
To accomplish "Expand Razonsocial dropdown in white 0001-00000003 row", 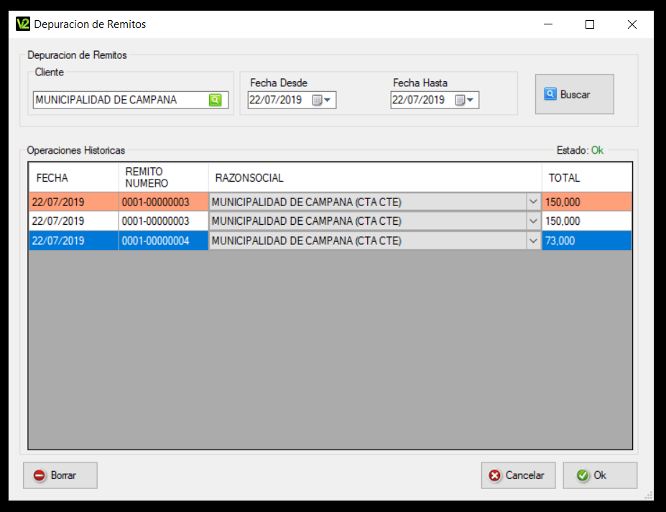I will tap(533, 220).
